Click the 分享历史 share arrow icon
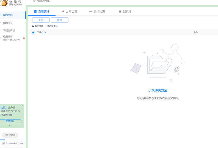 63,11
